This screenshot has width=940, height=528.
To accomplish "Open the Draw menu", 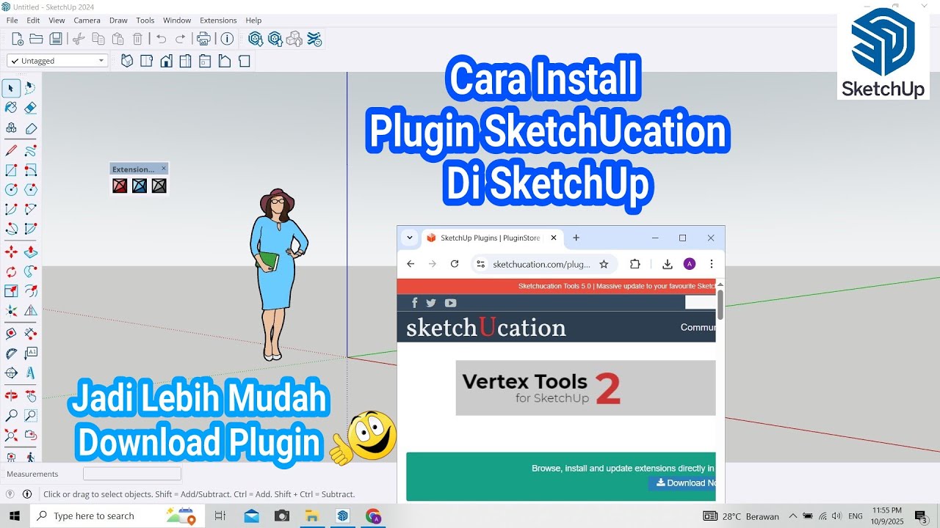I will 118,21.
